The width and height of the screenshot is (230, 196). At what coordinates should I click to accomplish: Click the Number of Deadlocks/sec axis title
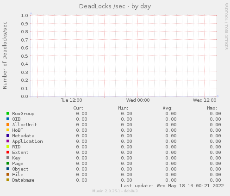coord(5,55)
